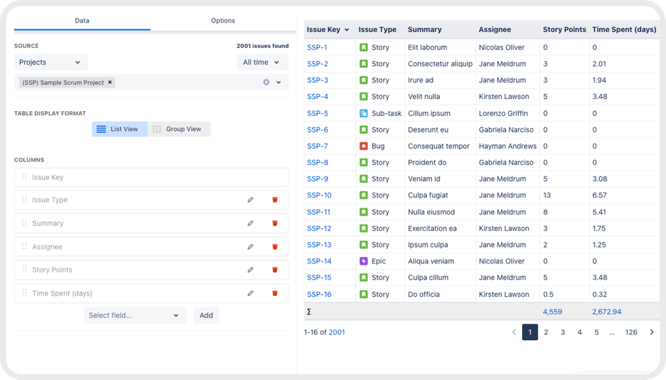Remove the Sample Scrum Project tag
The image size is (666, 380).
(111, 83)
